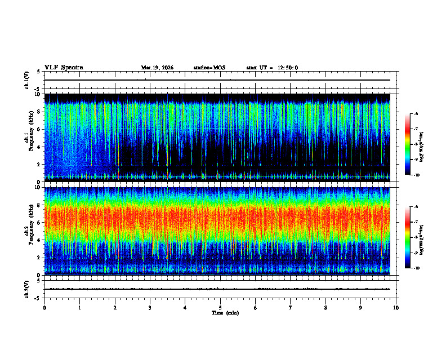The height and width of the screenshot is (345, 446).
Task: Click the "ch.1(V)" axis label
Action: tap(27, 80)
